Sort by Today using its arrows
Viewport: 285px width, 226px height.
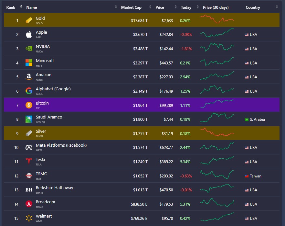pyautogui.click(x=197, y=7)
